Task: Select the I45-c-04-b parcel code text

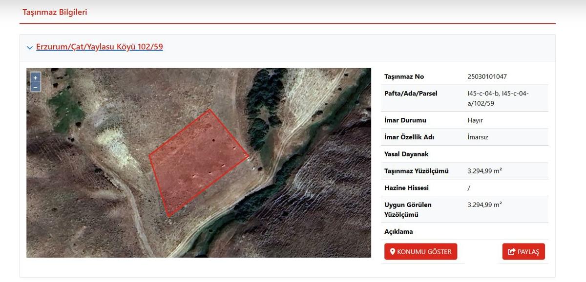Action: pyautogui.click(x=483, y=94)
